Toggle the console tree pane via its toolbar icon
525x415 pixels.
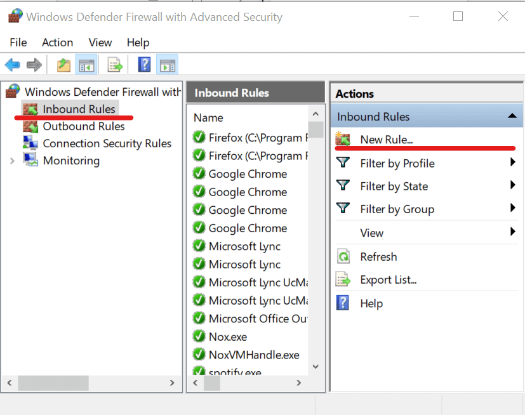[x=86, y=64]
